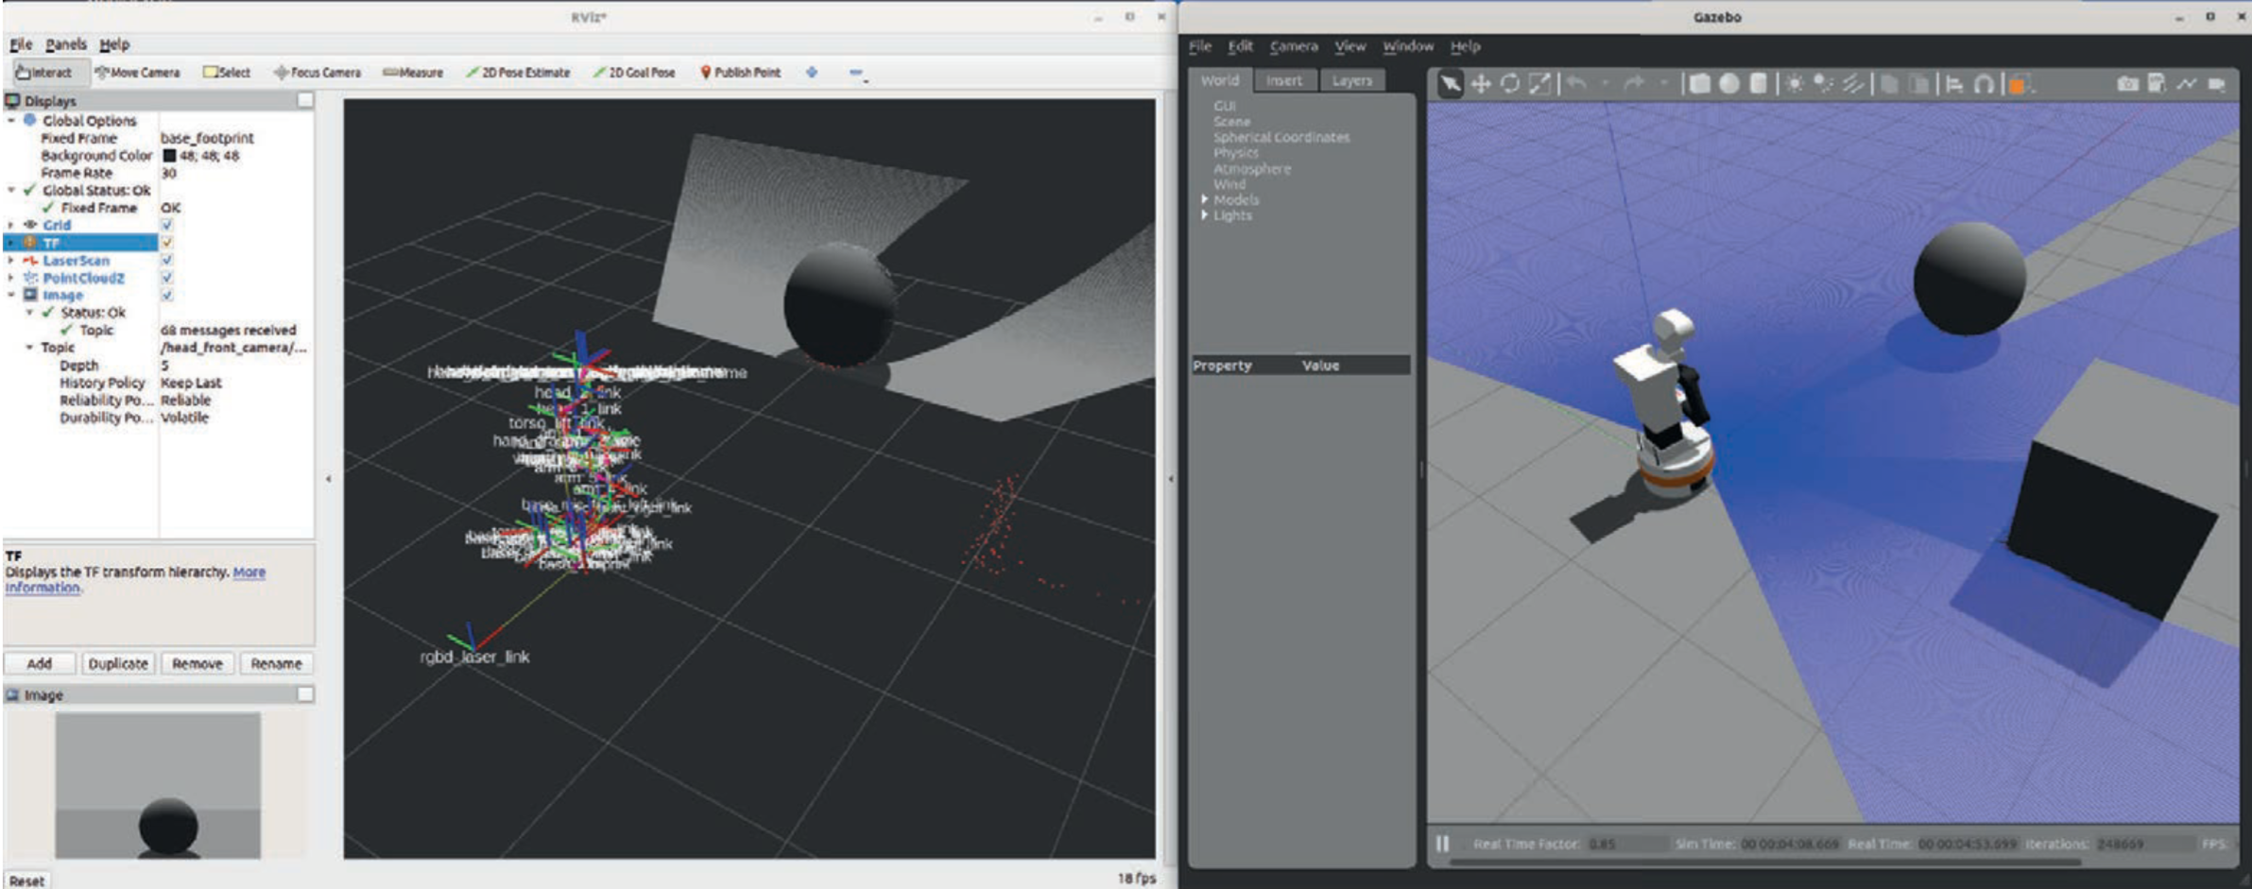Click the Background Color black swatch
Image resolution: width=2252 pixels, height=889 pixels.
[169, 156]
